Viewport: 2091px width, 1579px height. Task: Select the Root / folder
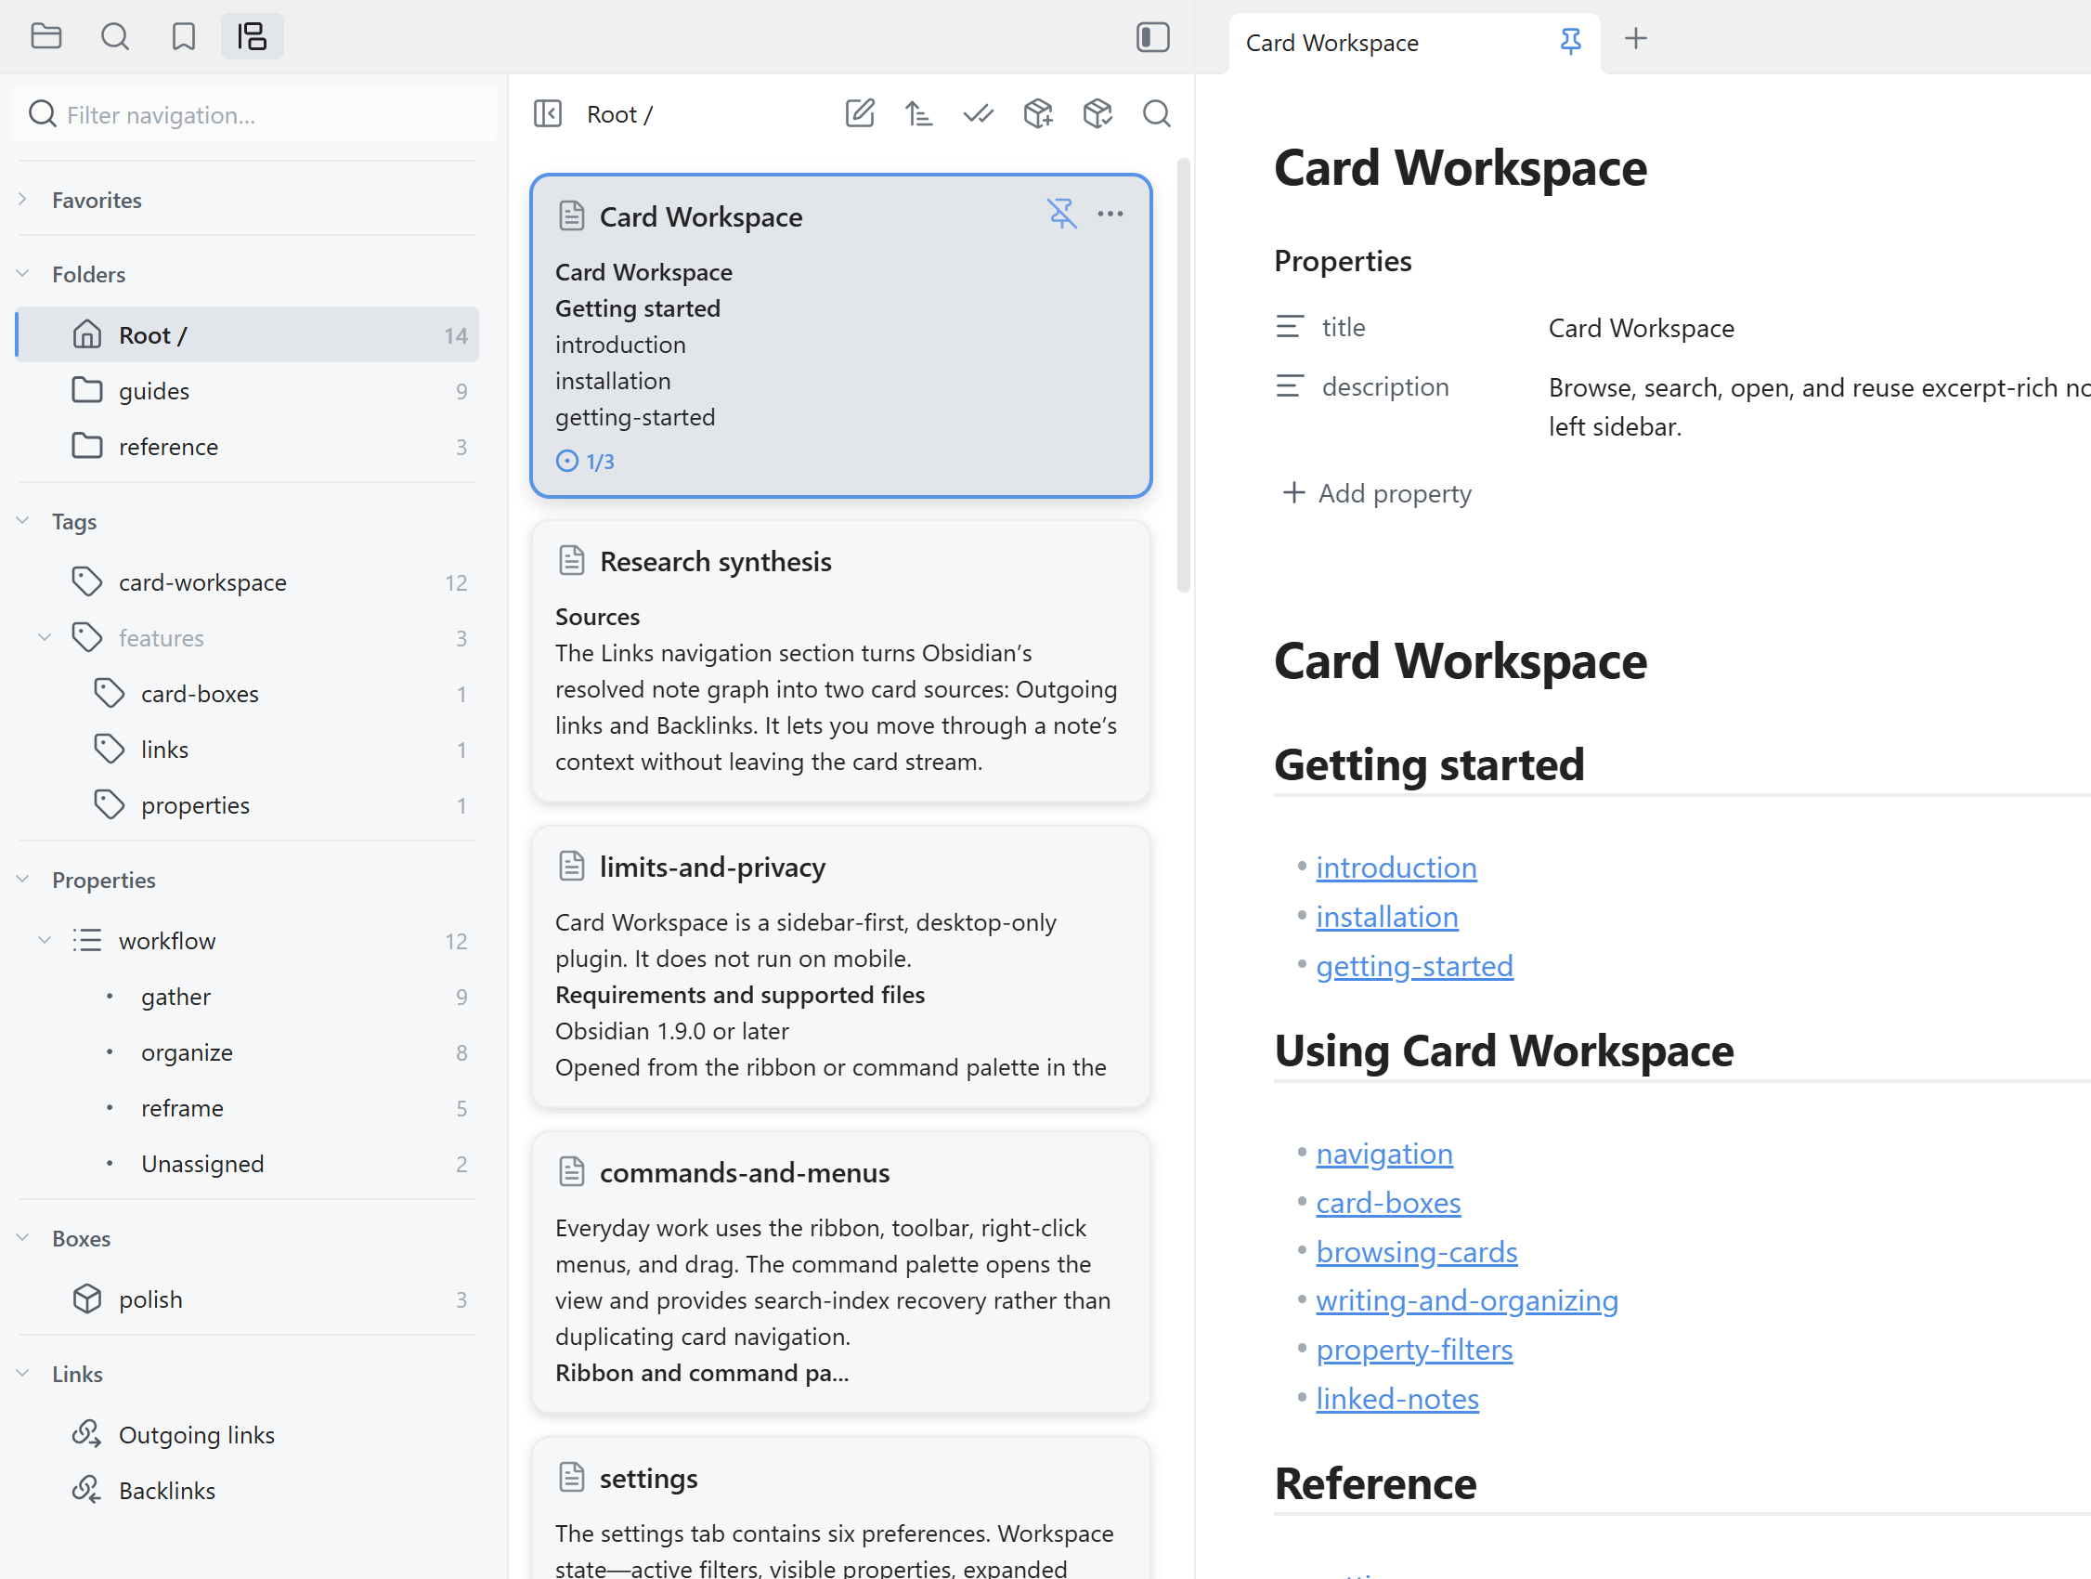click(x=248, y=334)
